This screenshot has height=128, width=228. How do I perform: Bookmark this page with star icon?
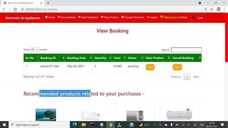coord(211,9)
